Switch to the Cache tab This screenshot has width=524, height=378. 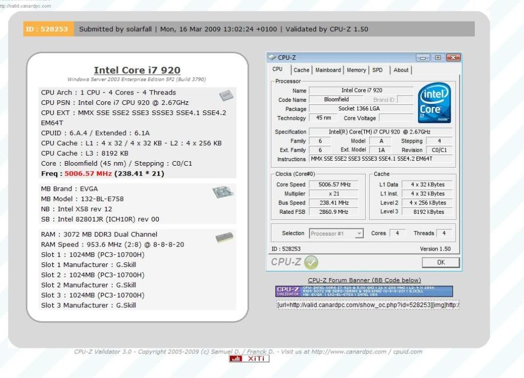tap(301, 70)
